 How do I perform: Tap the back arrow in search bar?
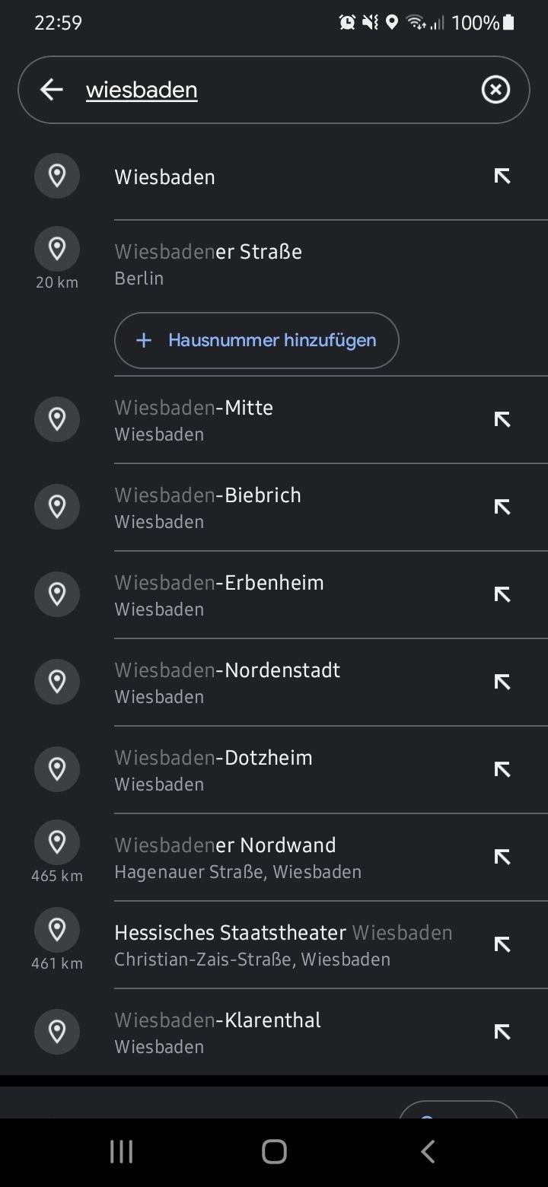pos(51,90)
